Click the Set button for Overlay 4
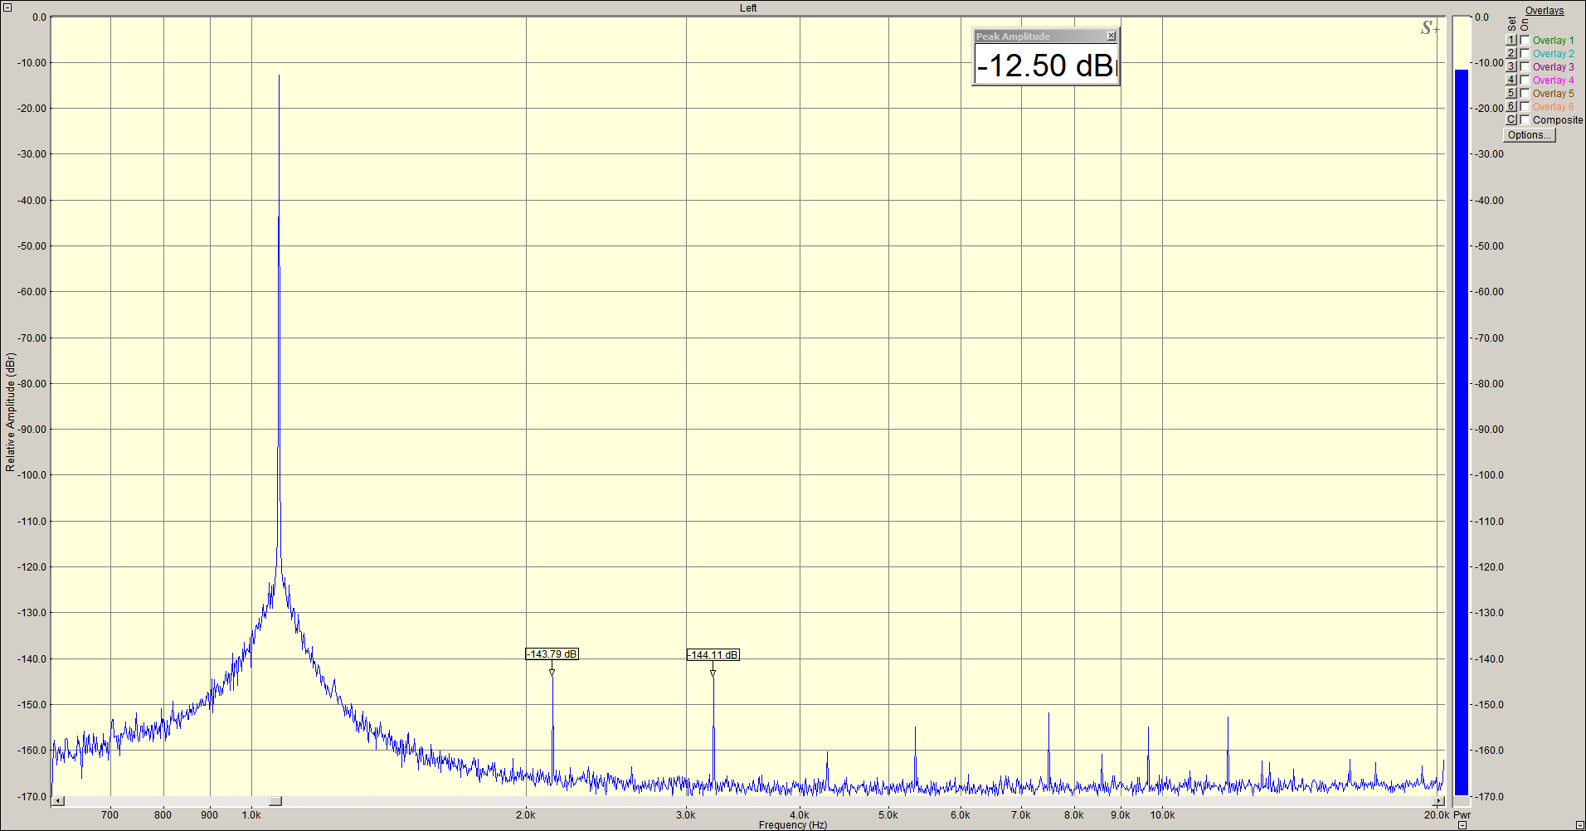This screenshot has width=1586, height=831. pyautogui.click(x=1511, y=80)
